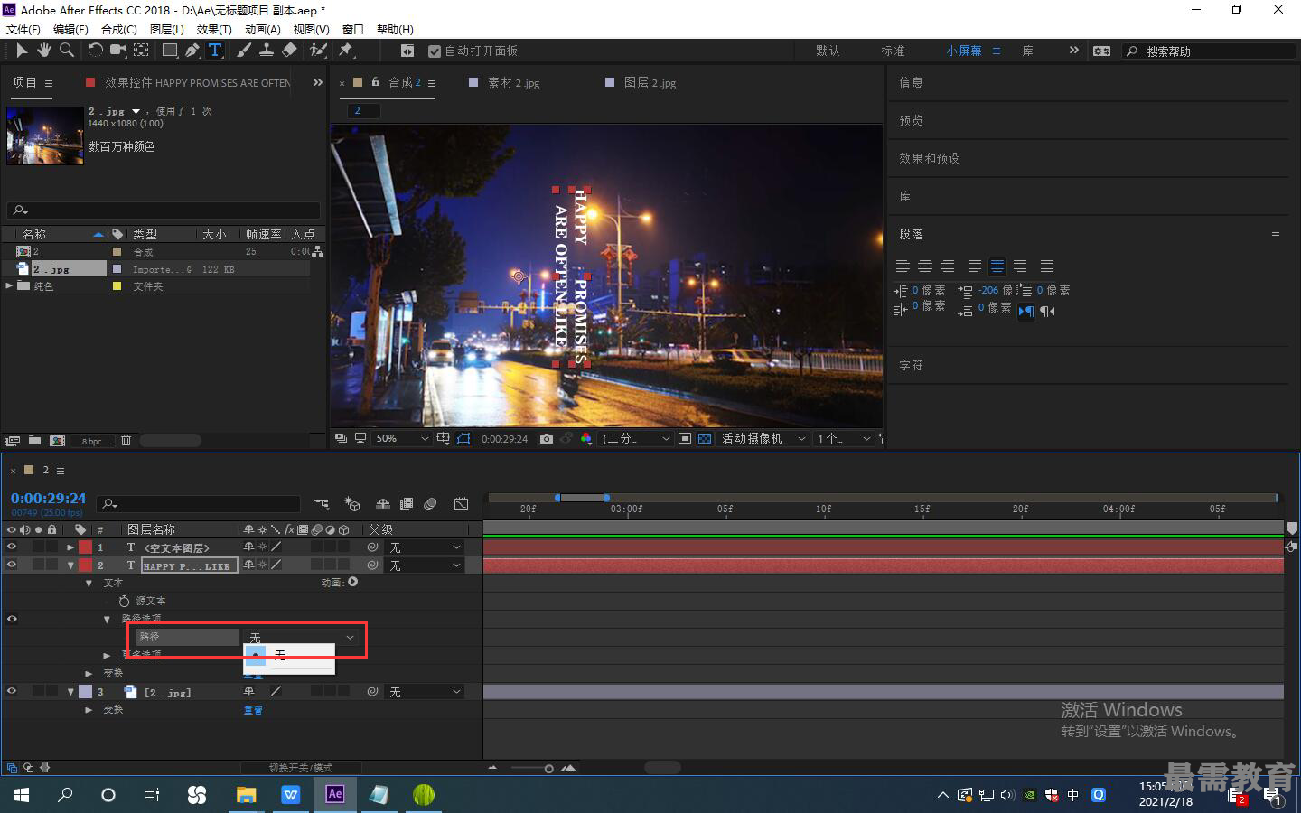Select the Roto Brush tool

click(x=317, y=51)
